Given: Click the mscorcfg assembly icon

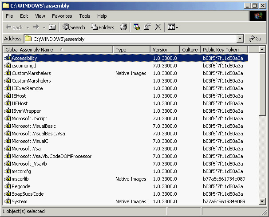Looking at the screenshot, I should point(8,171).
